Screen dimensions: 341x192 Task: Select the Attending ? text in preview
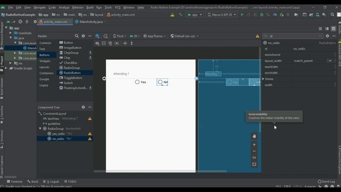coord(121,74)
